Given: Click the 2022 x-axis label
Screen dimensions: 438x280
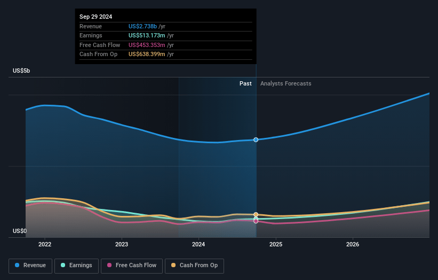Looking at the screenshot, I should (x=45, y=244).
